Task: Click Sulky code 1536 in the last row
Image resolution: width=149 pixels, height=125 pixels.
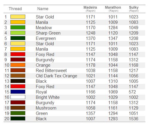Action: 134,119
